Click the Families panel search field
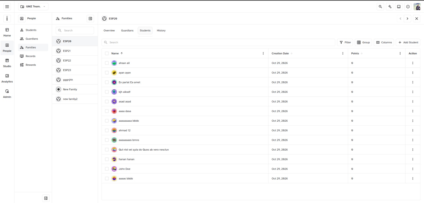The width and height of the screenshot is (424, 203). pos(75,30)
